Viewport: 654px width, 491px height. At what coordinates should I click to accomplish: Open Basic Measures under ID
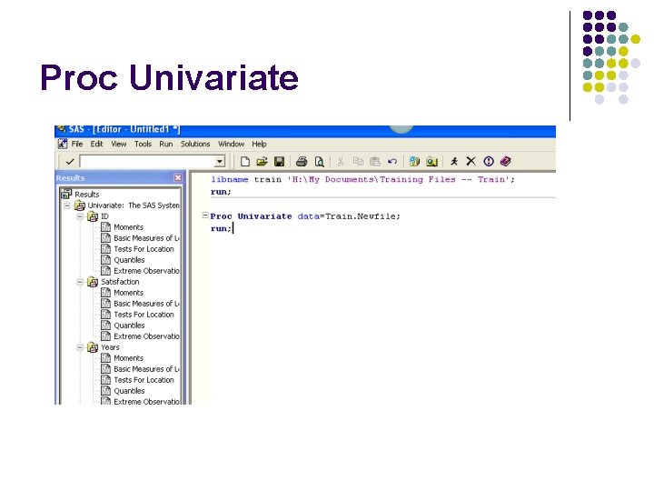click(140, 238)
